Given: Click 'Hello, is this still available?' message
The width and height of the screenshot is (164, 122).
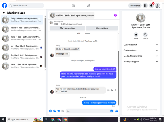Looking at the screenshot, I should [x=68, y=49].
